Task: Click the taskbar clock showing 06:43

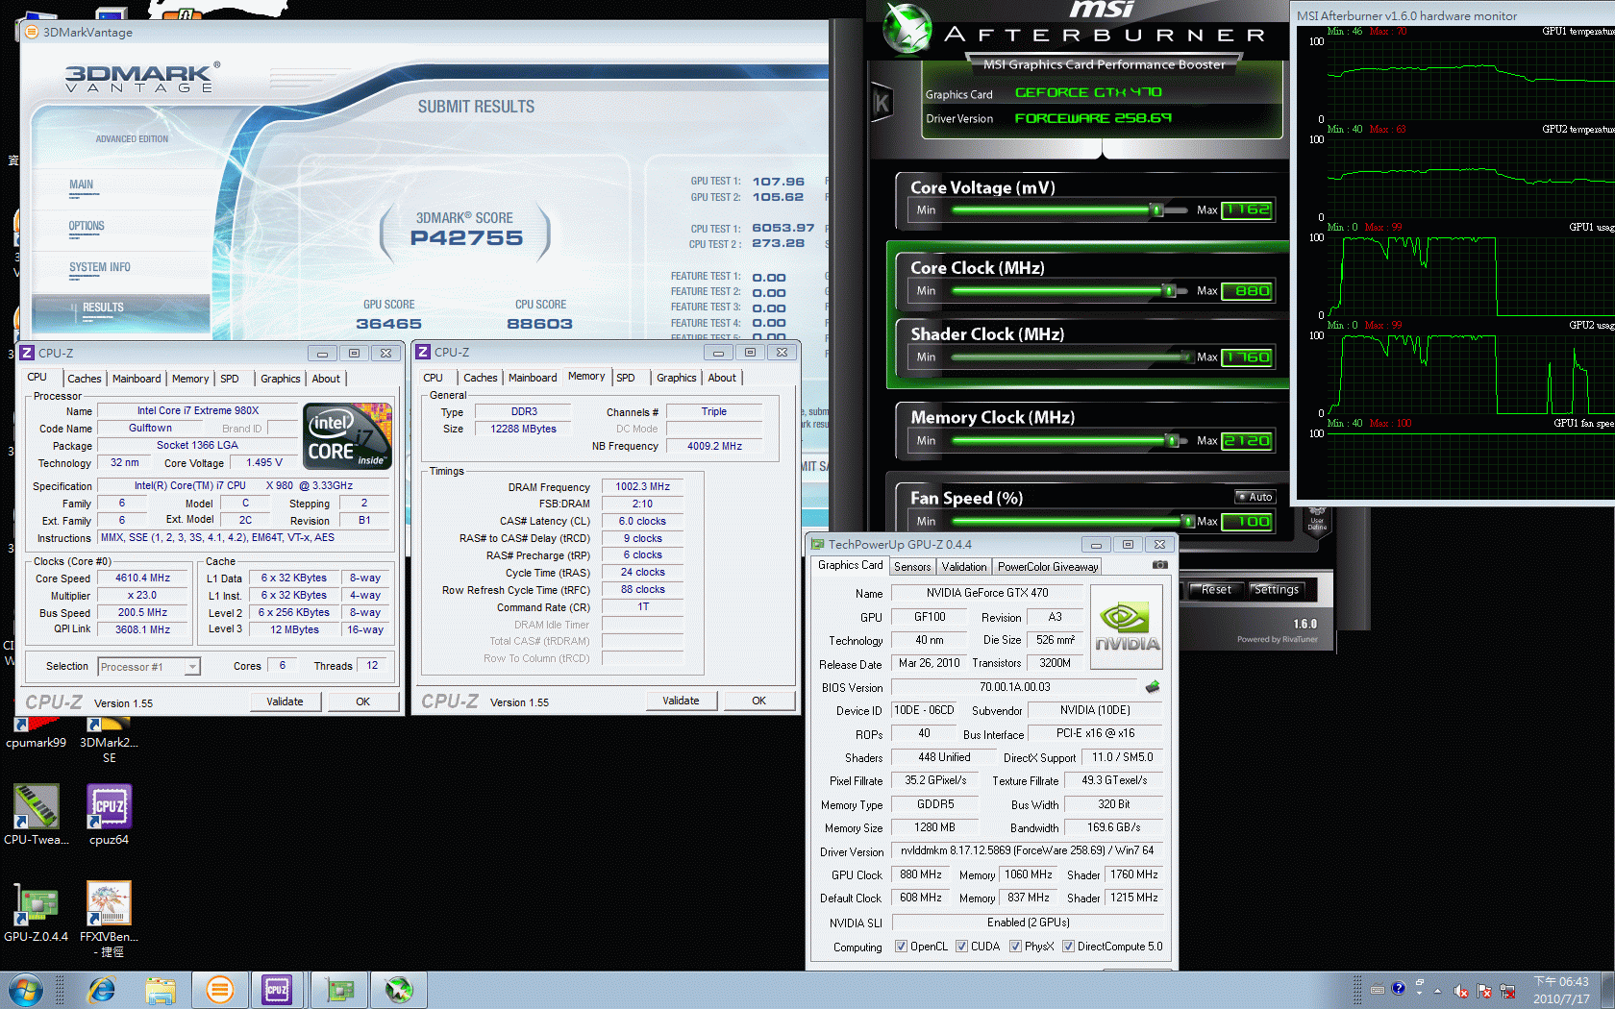Action: pos(1561,990)
